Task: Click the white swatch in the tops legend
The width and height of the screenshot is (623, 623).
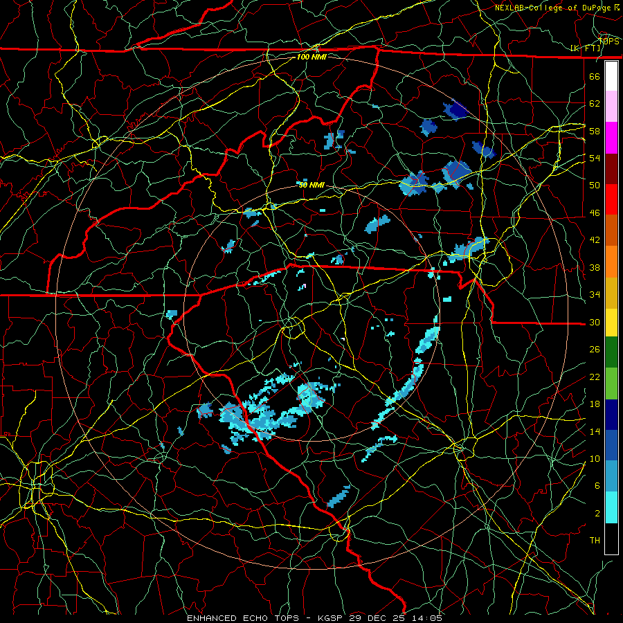Action: [x=611, y=76]
